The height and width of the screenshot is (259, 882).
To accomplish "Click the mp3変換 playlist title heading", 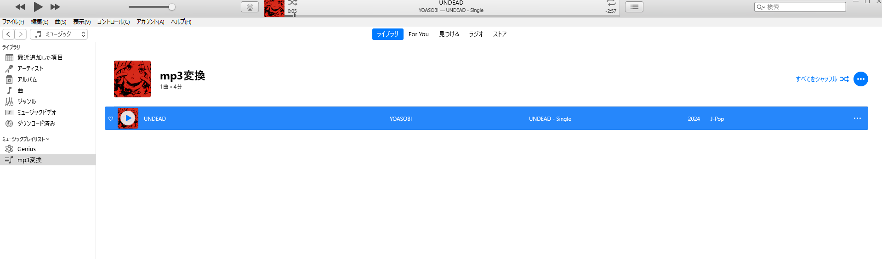I will (182, 76).
